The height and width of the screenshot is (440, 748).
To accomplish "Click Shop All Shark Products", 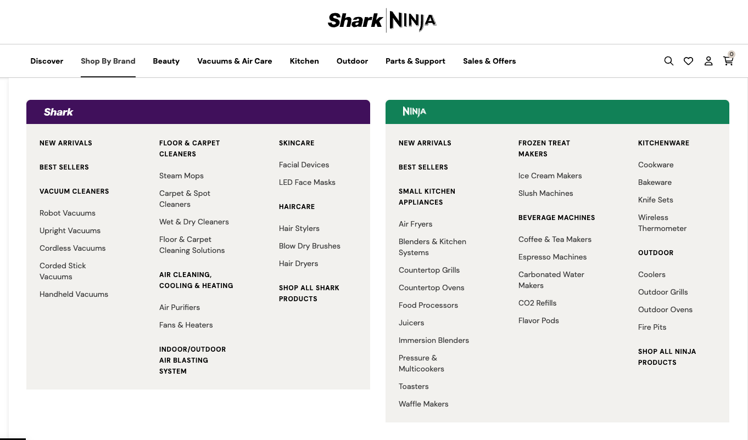I will (309, 294).
